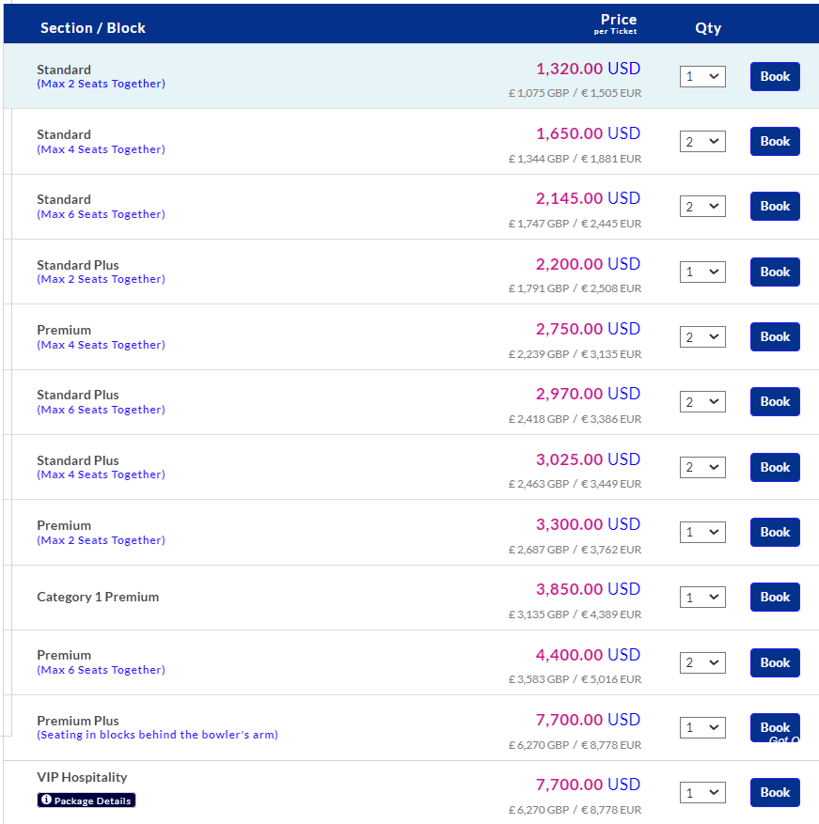Click the bowler's arm seating note

157,735
